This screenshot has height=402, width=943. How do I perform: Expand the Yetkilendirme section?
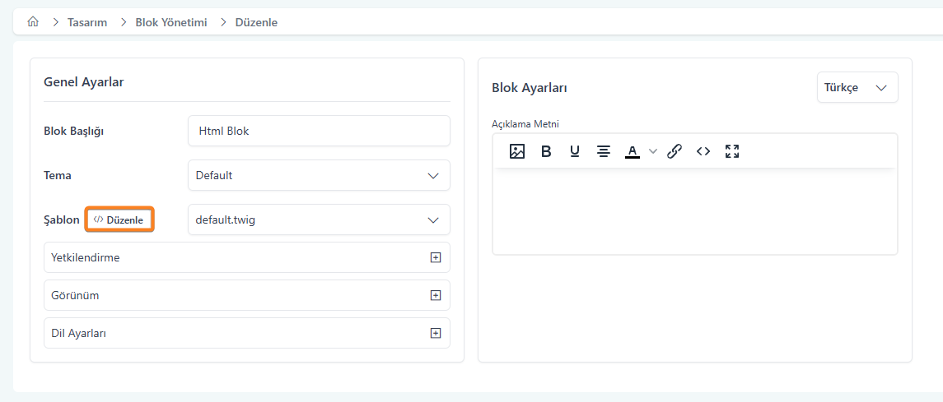436,257
